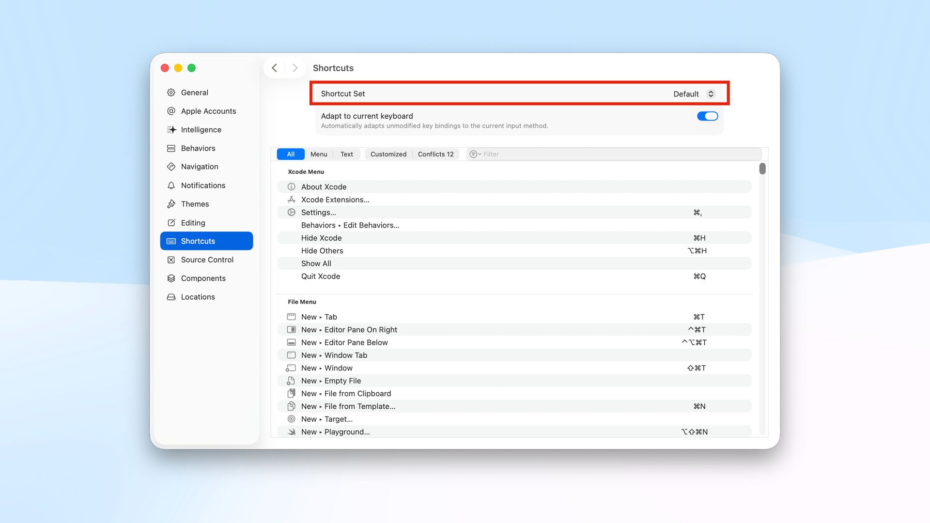The image size is (930, 523).
Task: Click the Themes paintbrush icon
Action: point(171,204)
